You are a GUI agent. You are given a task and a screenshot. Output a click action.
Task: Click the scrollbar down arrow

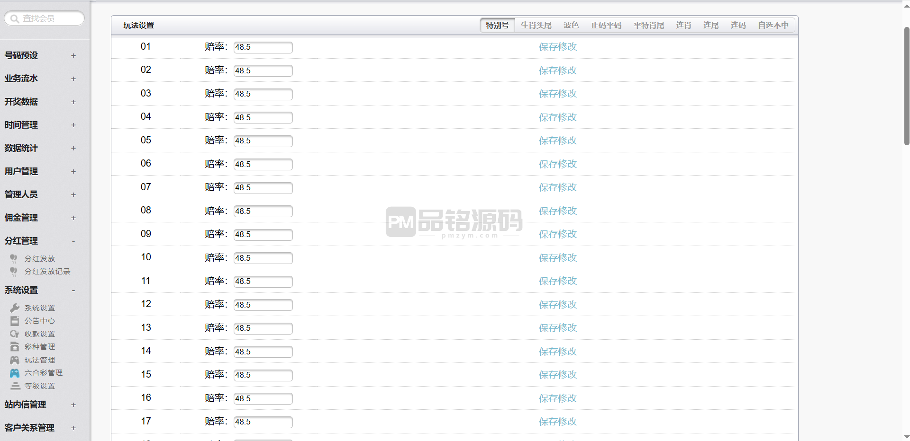[x=906, y=437]
